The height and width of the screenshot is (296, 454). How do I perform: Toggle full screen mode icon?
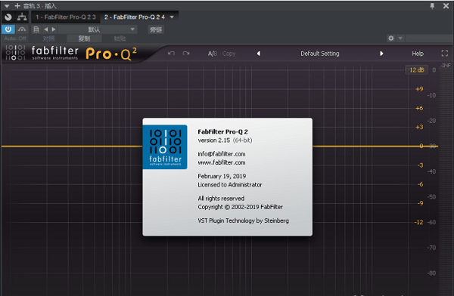(x=445, y=53)
